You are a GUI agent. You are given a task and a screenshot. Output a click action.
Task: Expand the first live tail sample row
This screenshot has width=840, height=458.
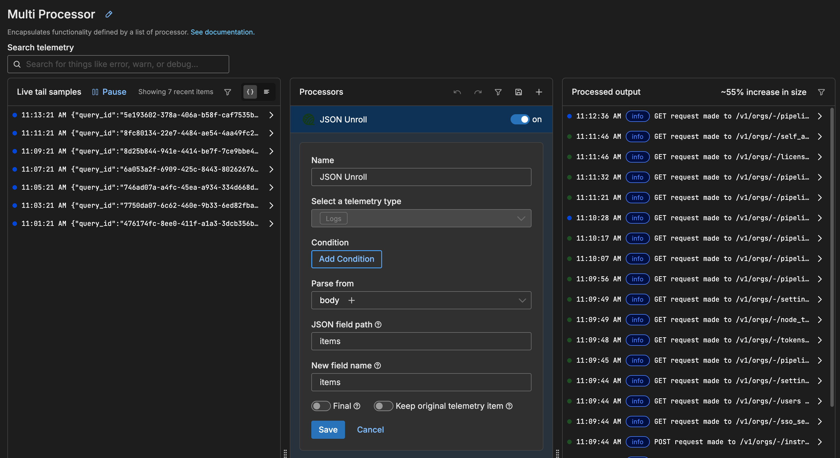[x=272, y=115]
